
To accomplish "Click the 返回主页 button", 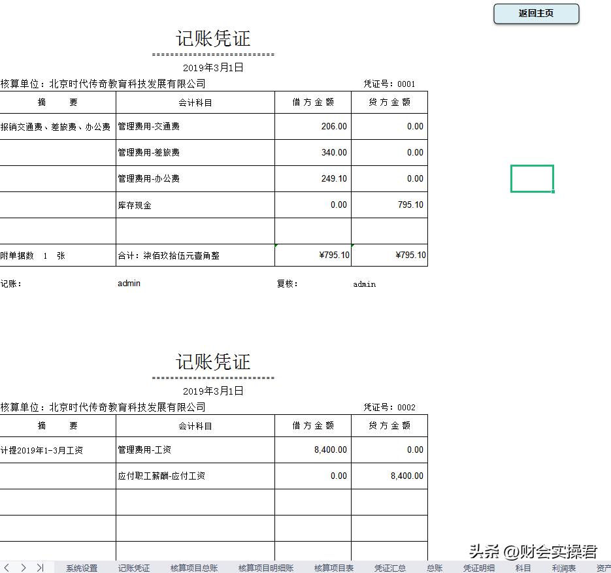I will click(x=535, y=13).
